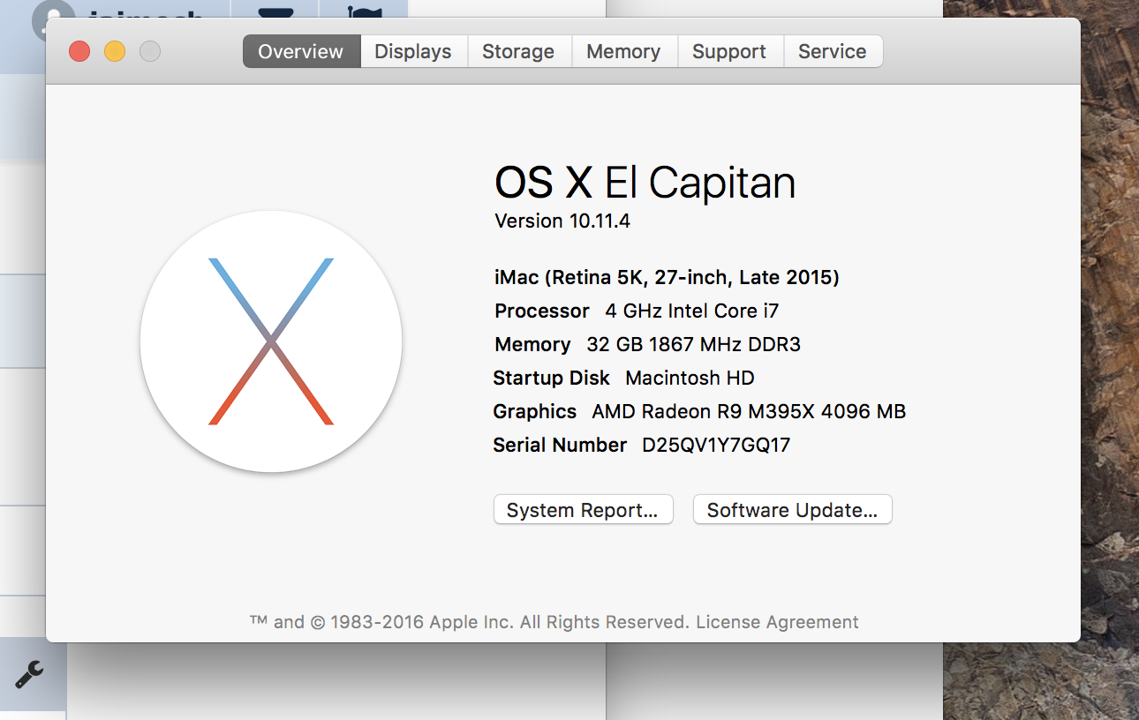This screenshot has height=720, width=1139.
Task: Select the Memory tab
Action: [x=624, y=51]
